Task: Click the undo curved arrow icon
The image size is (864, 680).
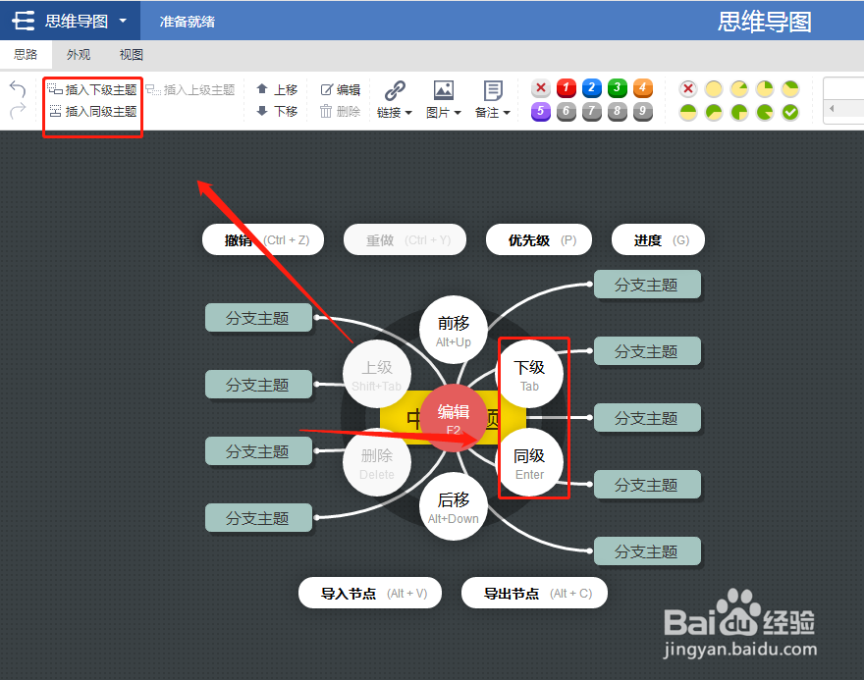Action: (x=18, y=88)
